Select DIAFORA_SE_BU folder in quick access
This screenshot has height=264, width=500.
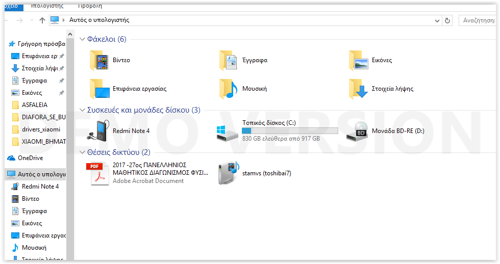click(39, 117)
